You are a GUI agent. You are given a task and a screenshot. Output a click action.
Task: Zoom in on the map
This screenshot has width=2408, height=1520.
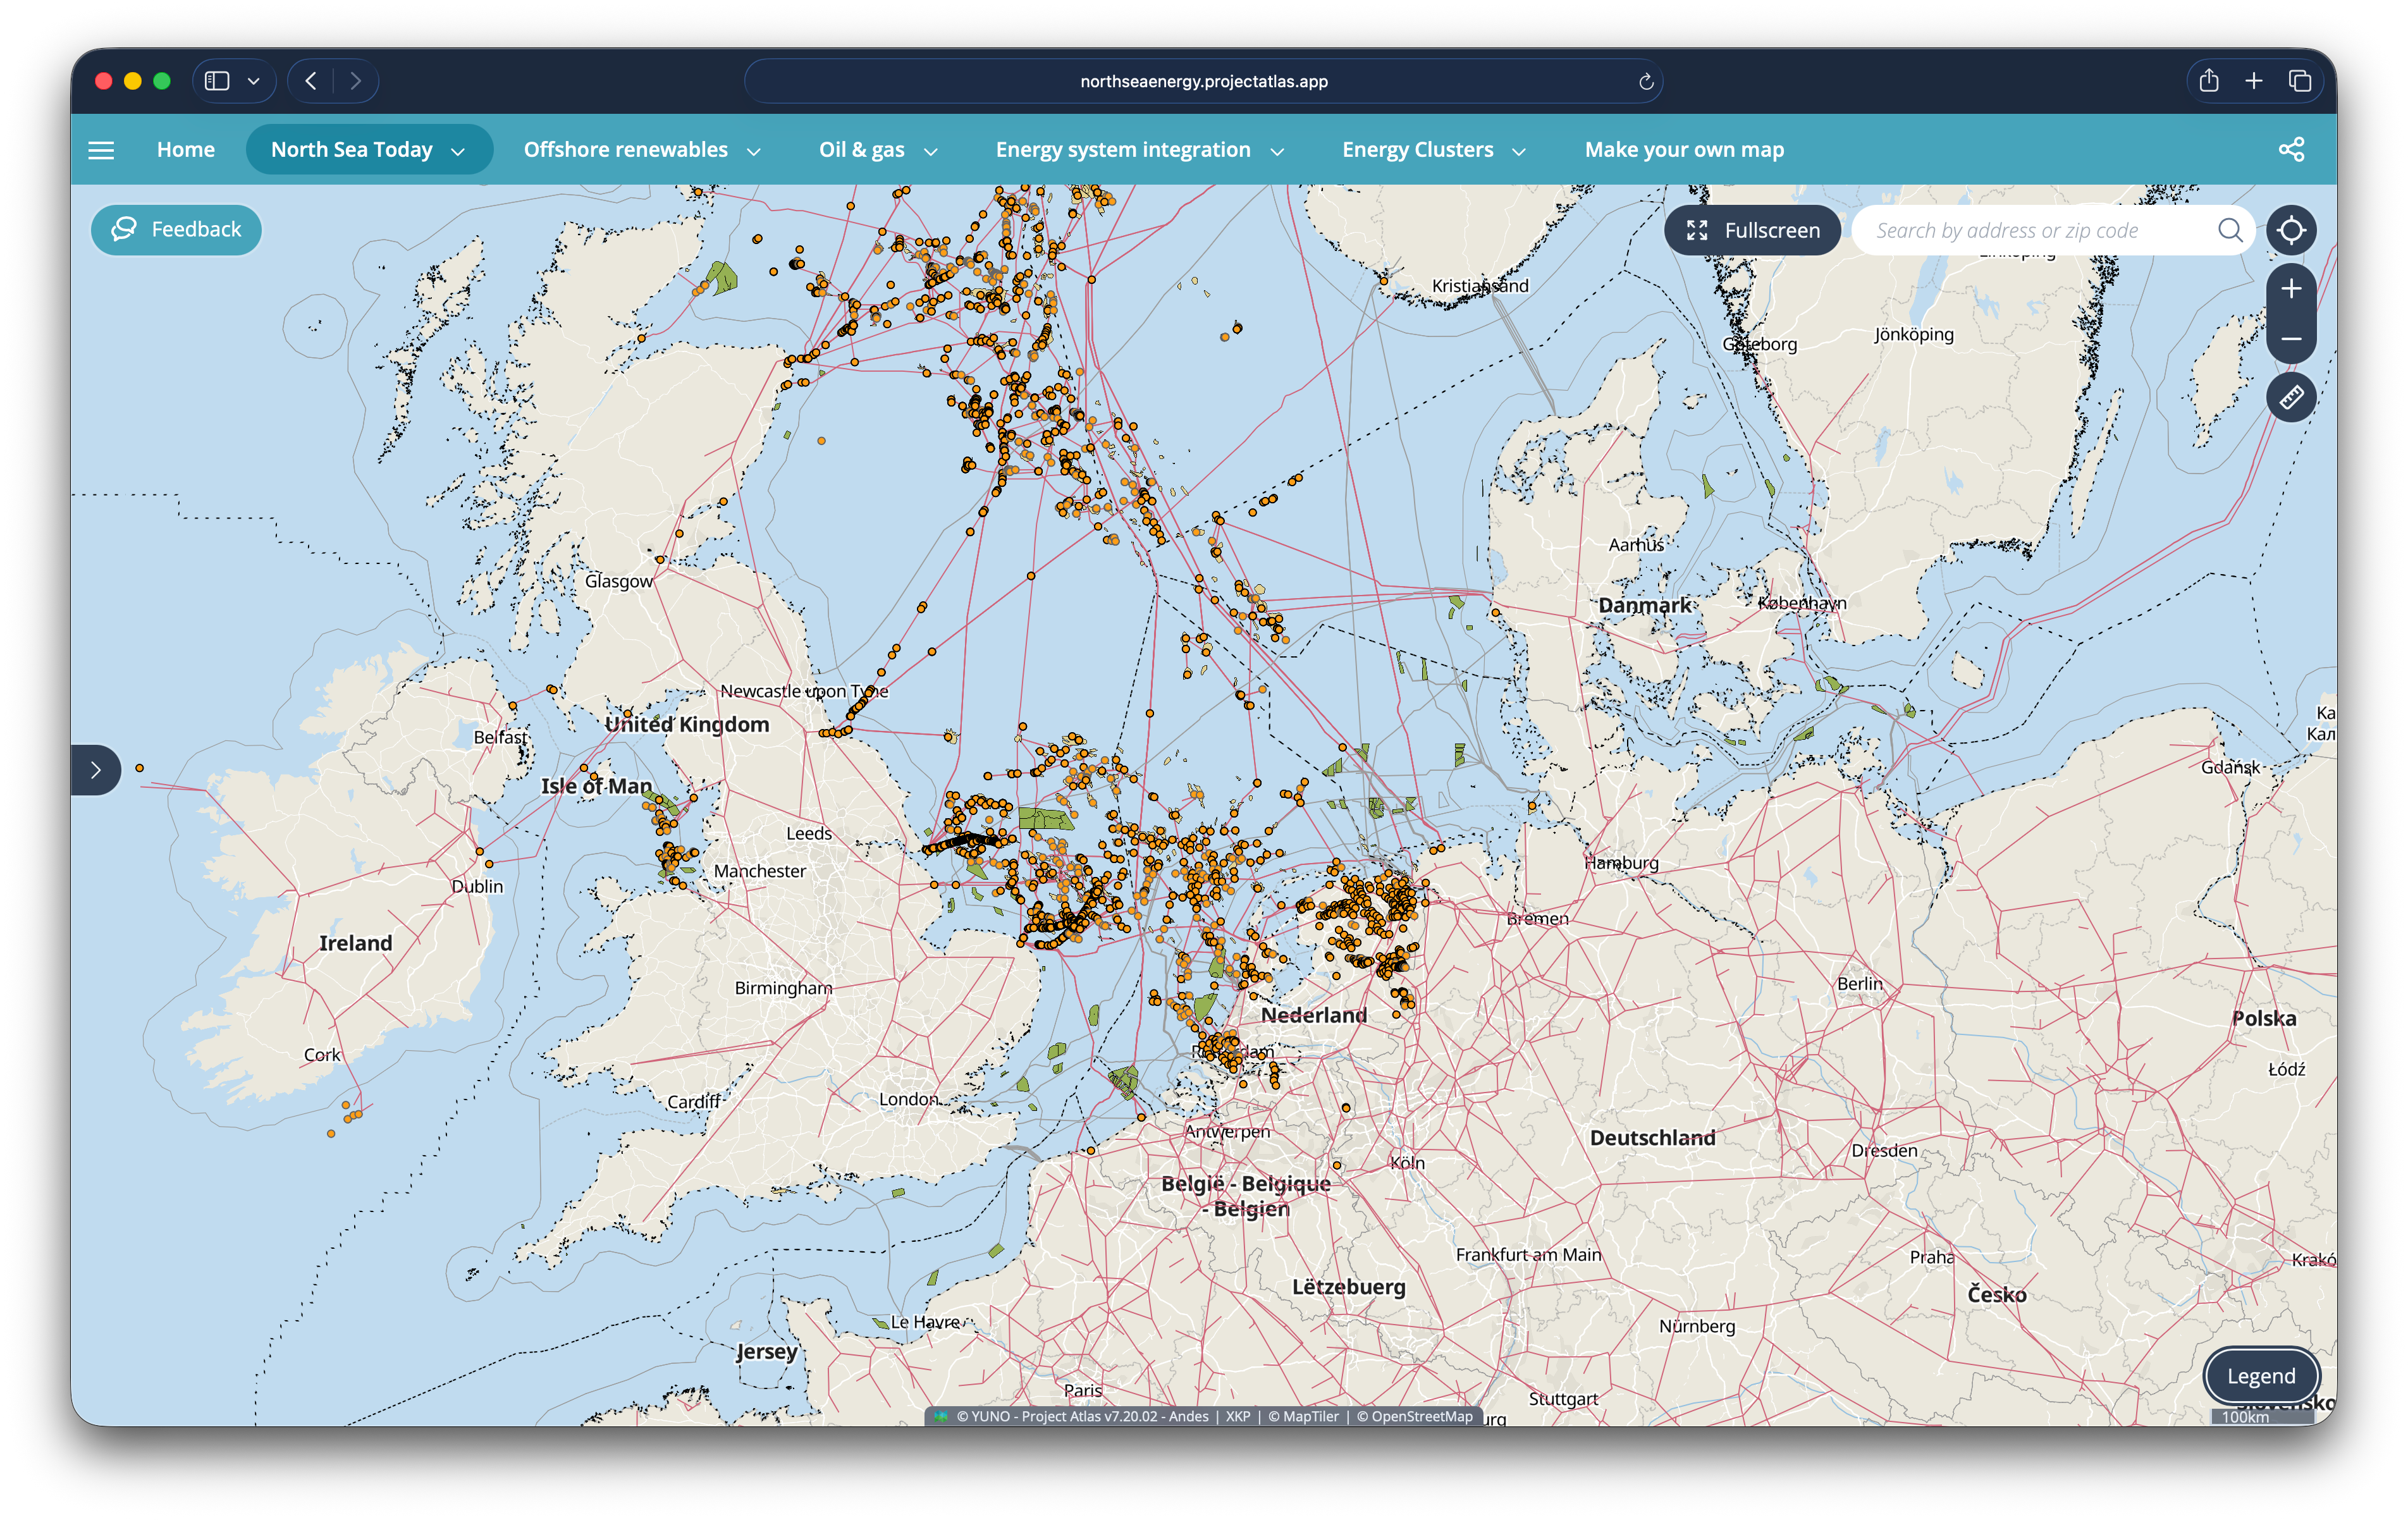pyautogui.click(x=2291, y=289)
